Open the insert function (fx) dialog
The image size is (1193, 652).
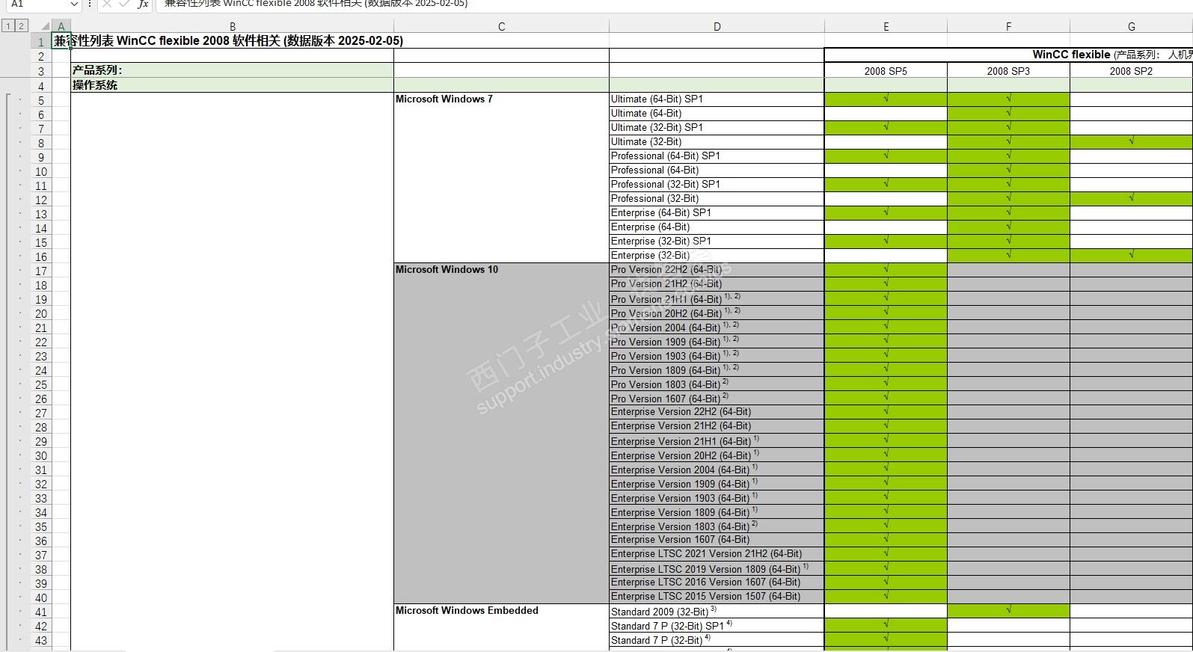[143, 4]
